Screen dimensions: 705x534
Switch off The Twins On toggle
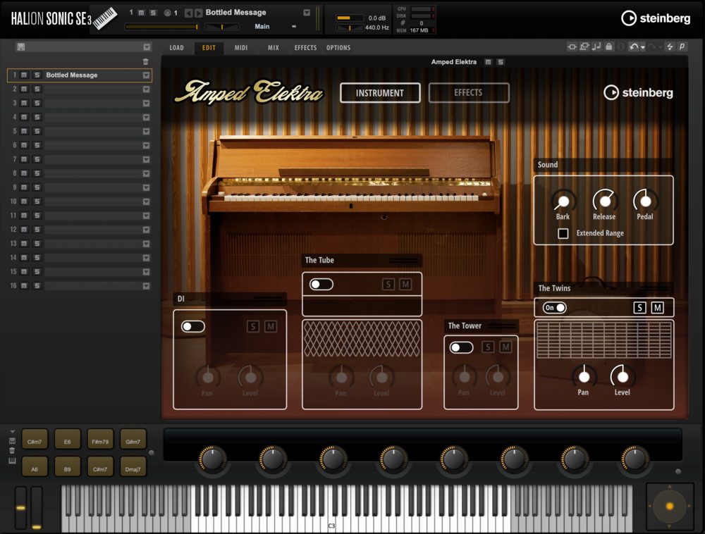[554, 308]
